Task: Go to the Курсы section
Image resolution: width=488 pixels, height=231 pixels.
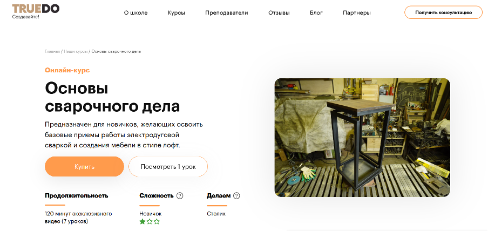Action: [x=177, y=12]
